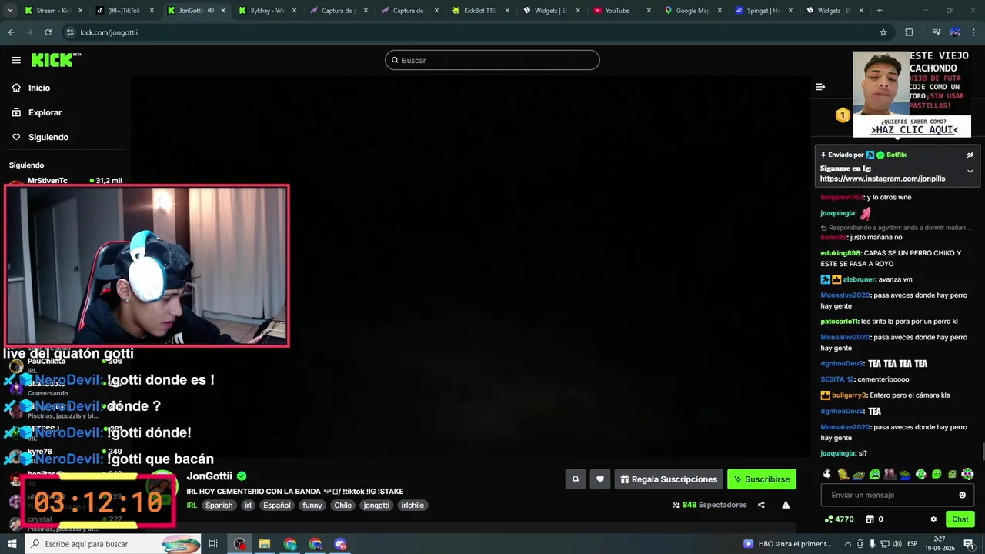Send message with green Chat button
985x554 pixels.
960,519
